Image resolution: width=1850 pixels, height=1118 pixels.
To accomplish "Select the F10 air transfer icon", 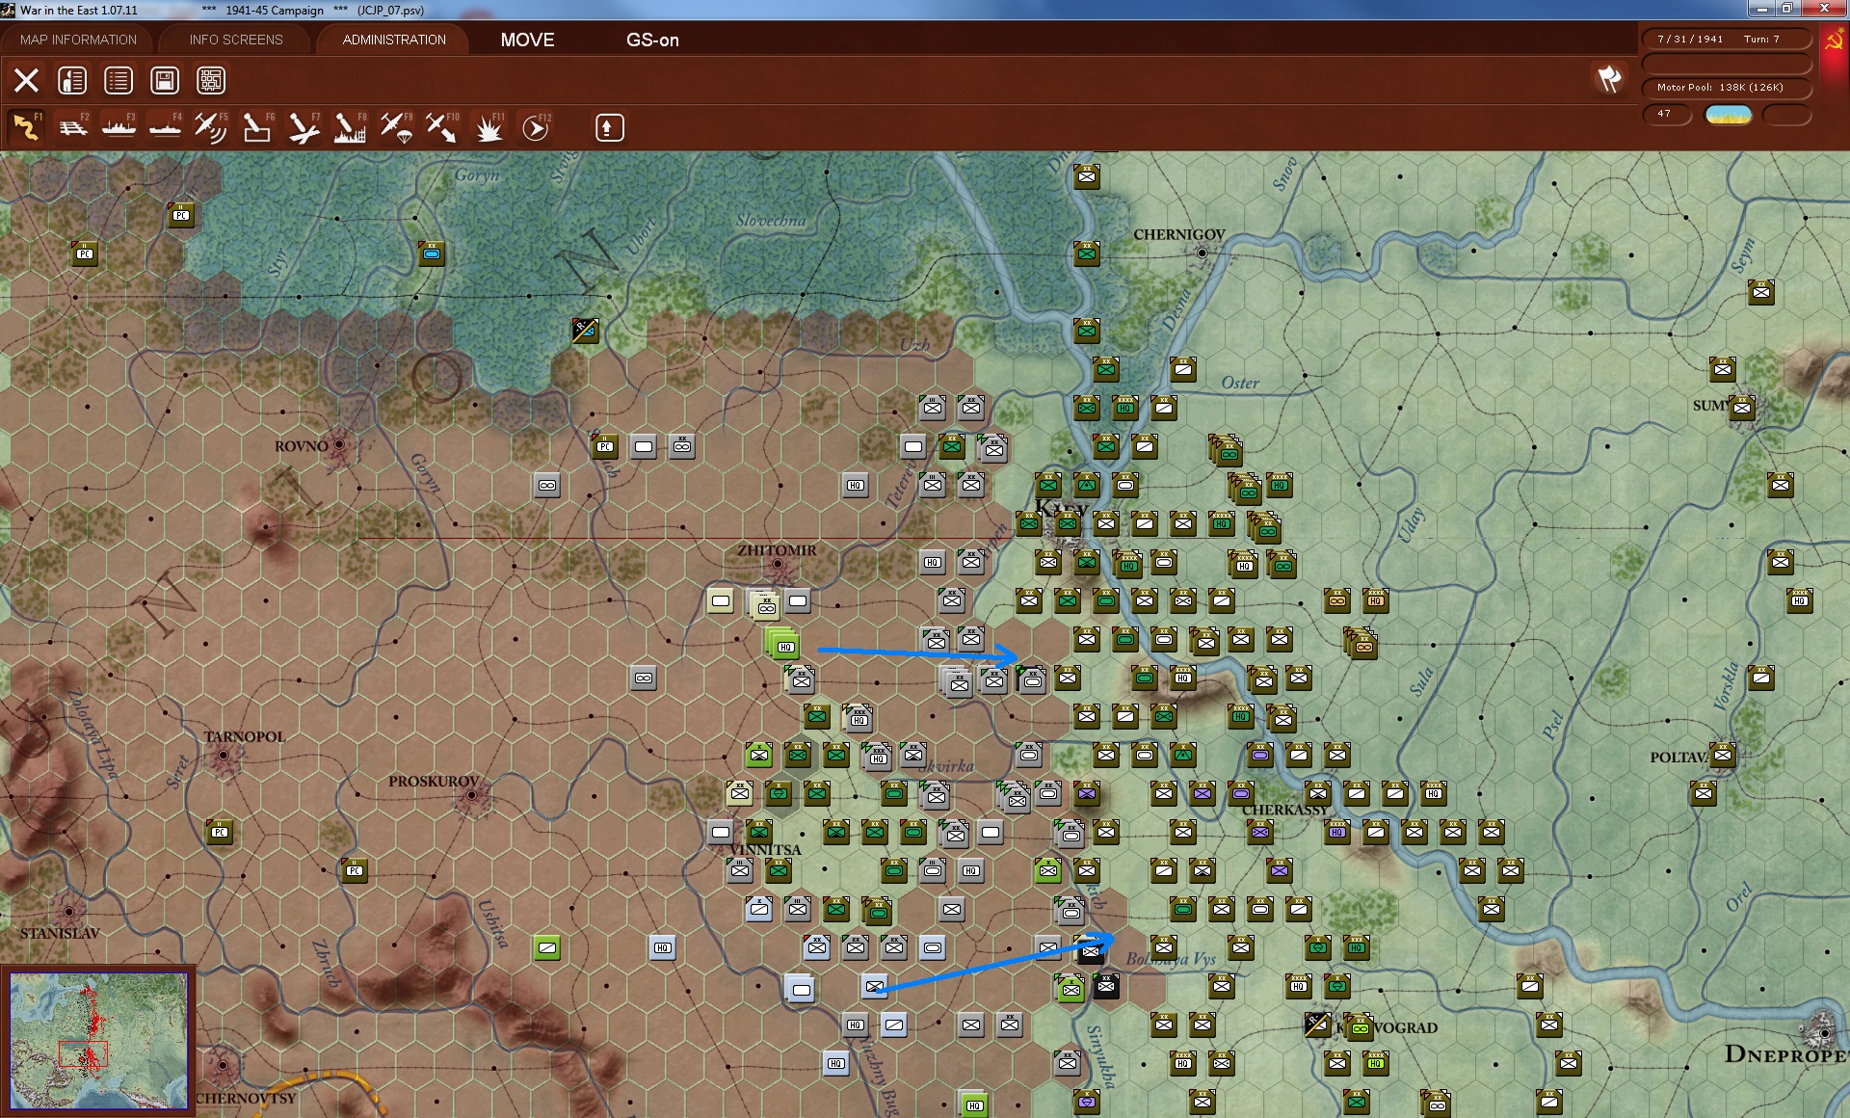I will [x=442, y=127].
